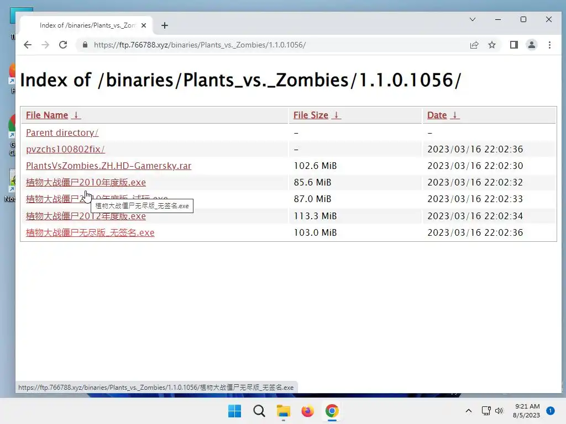This screenshot has width=566, height=424.
Task: Click the 103.0 MiB size cell
Action: coord(315,232)
